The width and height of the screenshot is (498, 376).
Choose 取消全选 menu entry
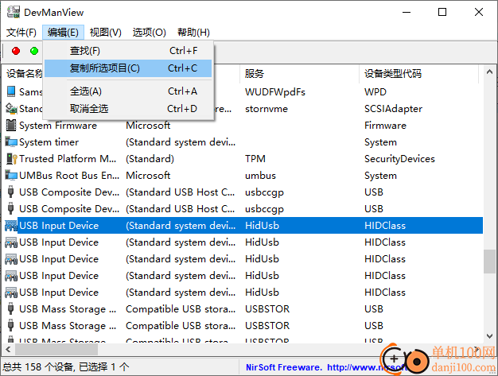tap(128, 109)
